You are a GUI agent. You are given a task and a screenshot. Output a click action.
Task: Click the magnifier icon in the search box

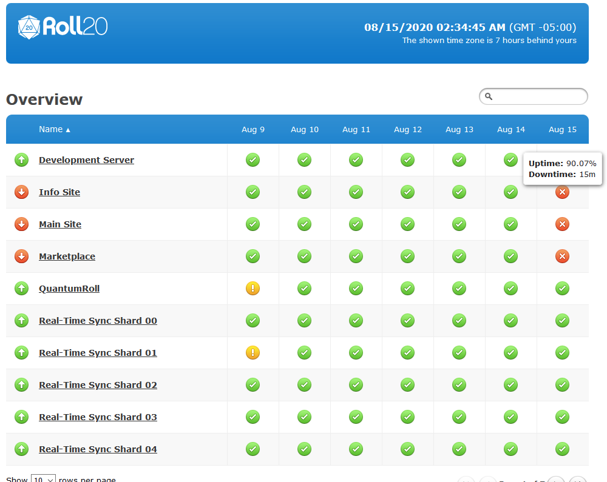click(x=489, y=96)
